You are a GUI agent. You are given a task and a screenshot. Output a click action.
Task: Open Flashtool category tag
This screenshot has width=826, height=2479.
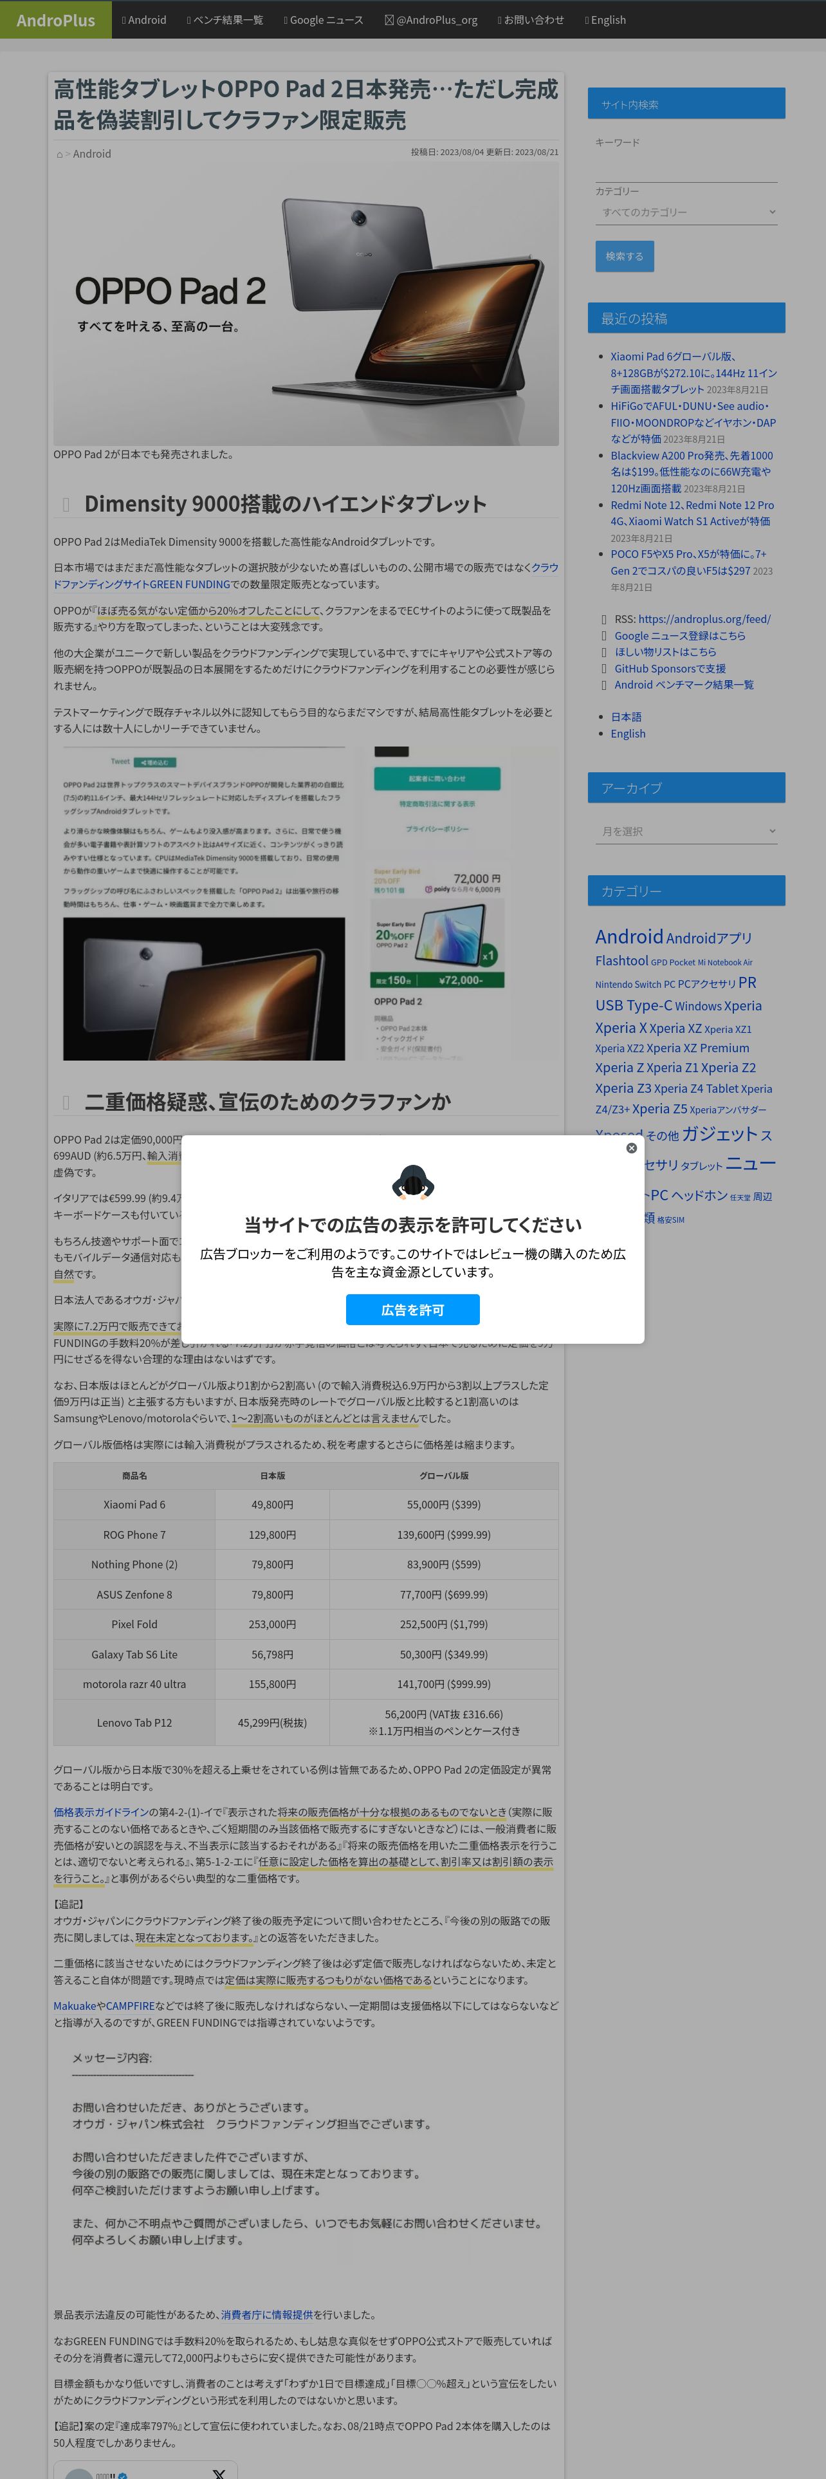(621, 960)
